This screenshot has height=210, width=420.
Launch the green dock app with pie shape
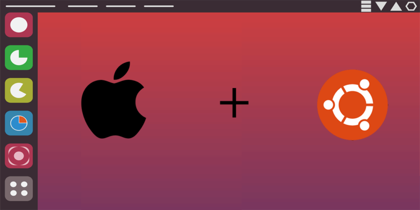click(19, 58)
